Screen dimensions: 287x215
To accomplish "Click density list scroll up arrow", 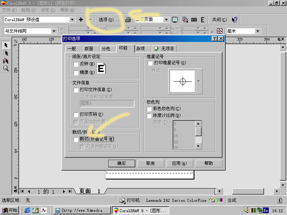I will (198, 124).
